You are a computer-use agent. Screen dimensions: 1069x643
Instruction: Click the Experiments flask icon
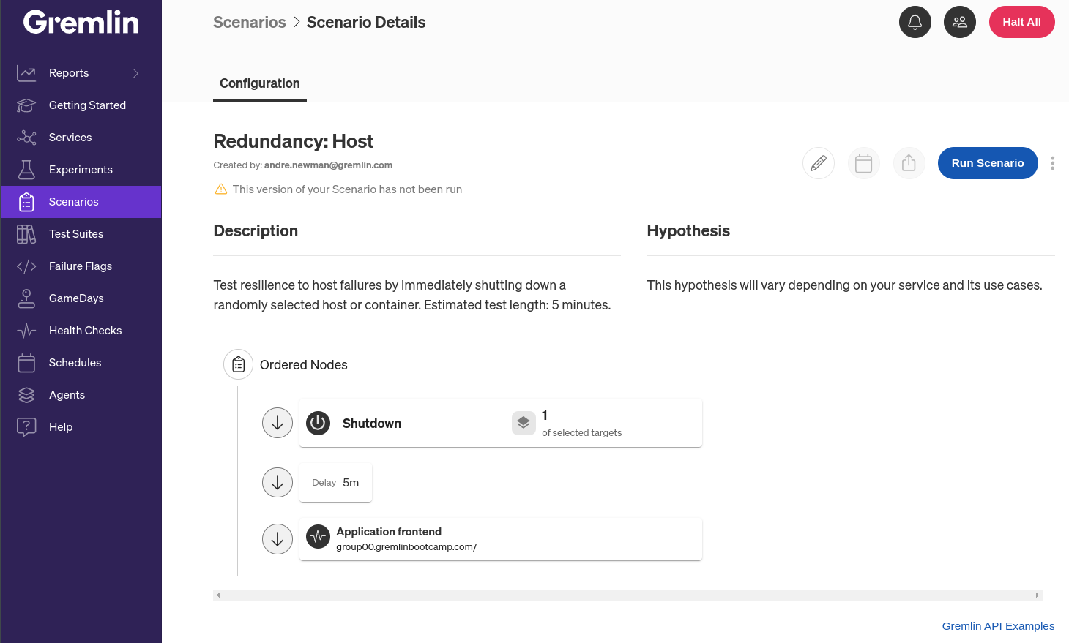click(26, 170)
